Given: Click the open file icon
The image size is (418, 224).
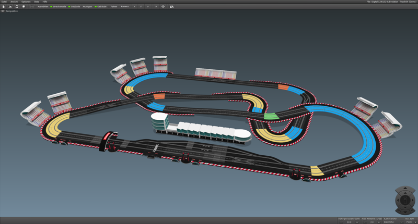Looking at the screenshot, I should [10, 7].
